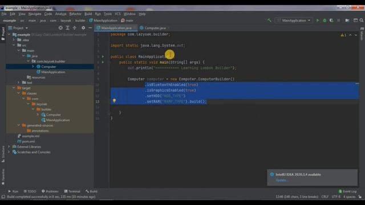Select the annotations folder in tree
The image size is (365, 205).
pos(40,130)
